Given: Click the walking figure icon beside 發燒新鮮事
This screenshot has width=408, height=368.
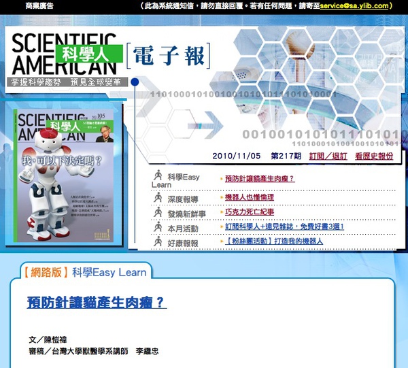Looking at the screenshot, I should [158, 212].
